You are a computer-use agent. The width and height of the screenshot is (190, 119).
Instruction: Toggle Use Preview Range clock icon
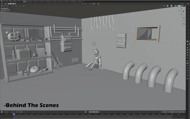[x=169, y=112]
